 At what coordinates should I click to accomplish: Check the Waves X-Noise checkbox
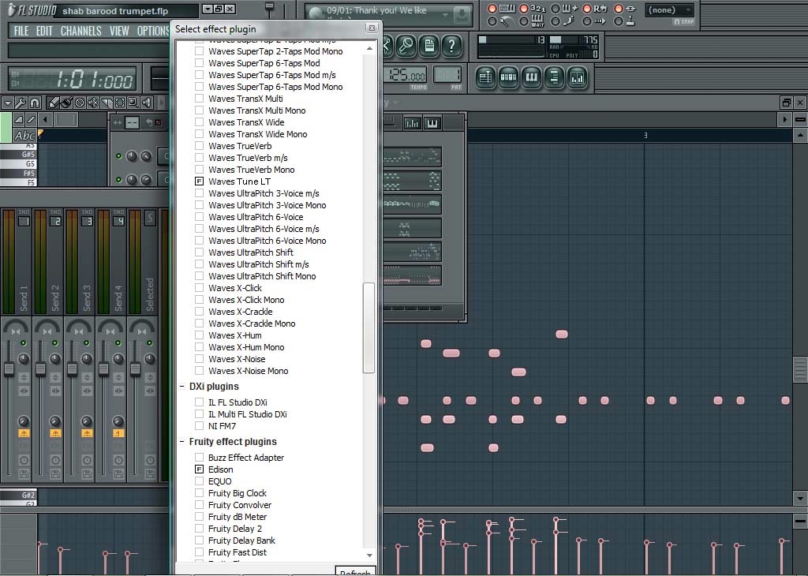pos(199,359)
